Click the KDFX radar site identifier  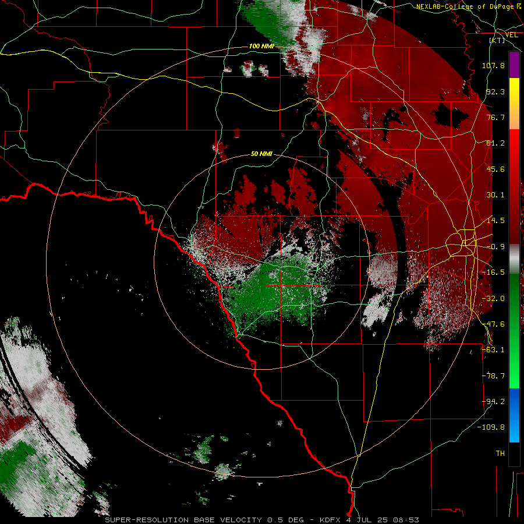coord(331,520)
